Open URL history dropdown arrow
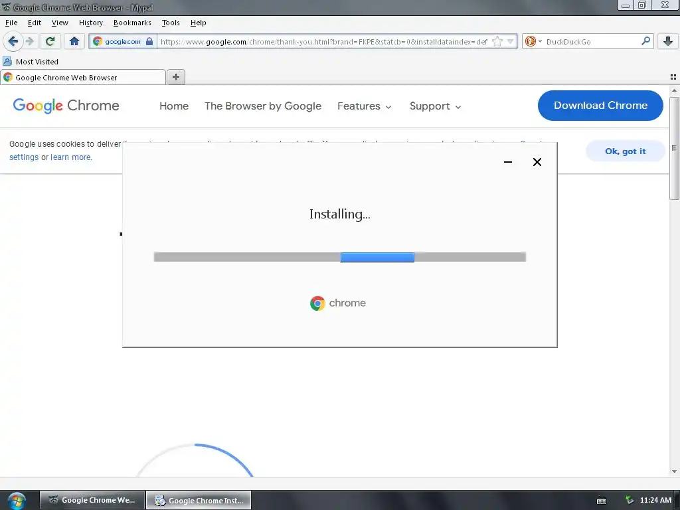Viewport: 680px width, 510px height. tap(511, 42)
